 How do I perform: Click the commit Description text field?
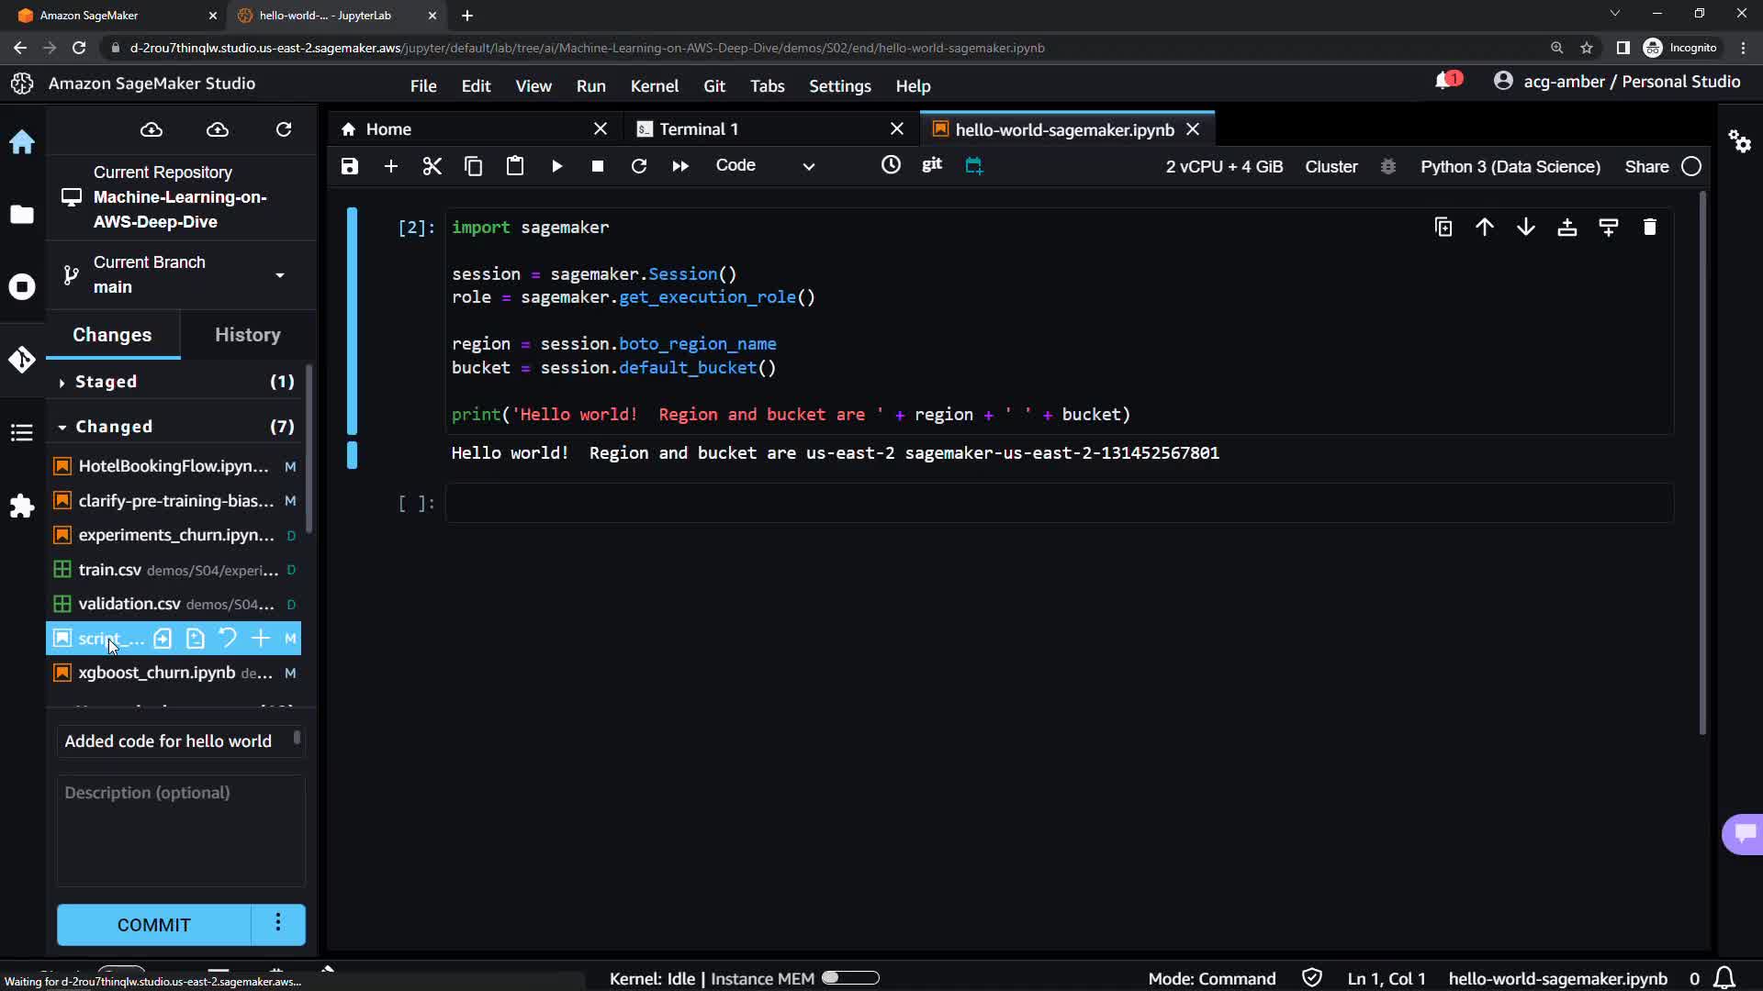pos(181,830)
